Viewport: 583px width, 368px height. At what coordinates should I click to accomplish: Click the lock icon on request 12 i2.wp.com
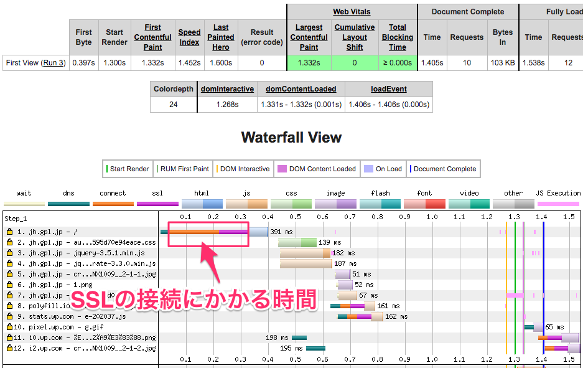click(x=10, y=348)
